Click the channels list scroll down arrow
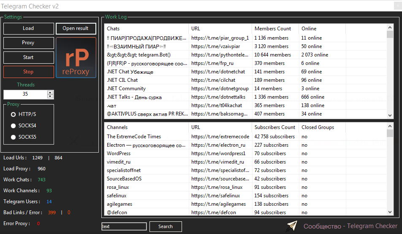402x234 pixels. pyautogui.click(x=390, y=212)
